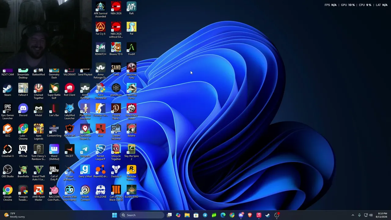Select the How Many Dudes desktop icon
The width and height of the screenshot is (391, 220).
pyautogui.click(x=131, y=112)
